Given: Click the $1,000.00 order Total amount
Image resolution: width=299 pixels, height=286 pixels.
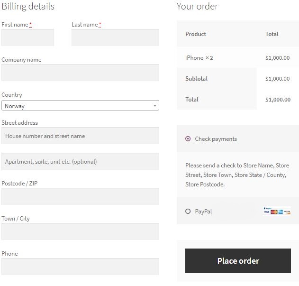Looking at the screenshot, I should pos(278,100).
